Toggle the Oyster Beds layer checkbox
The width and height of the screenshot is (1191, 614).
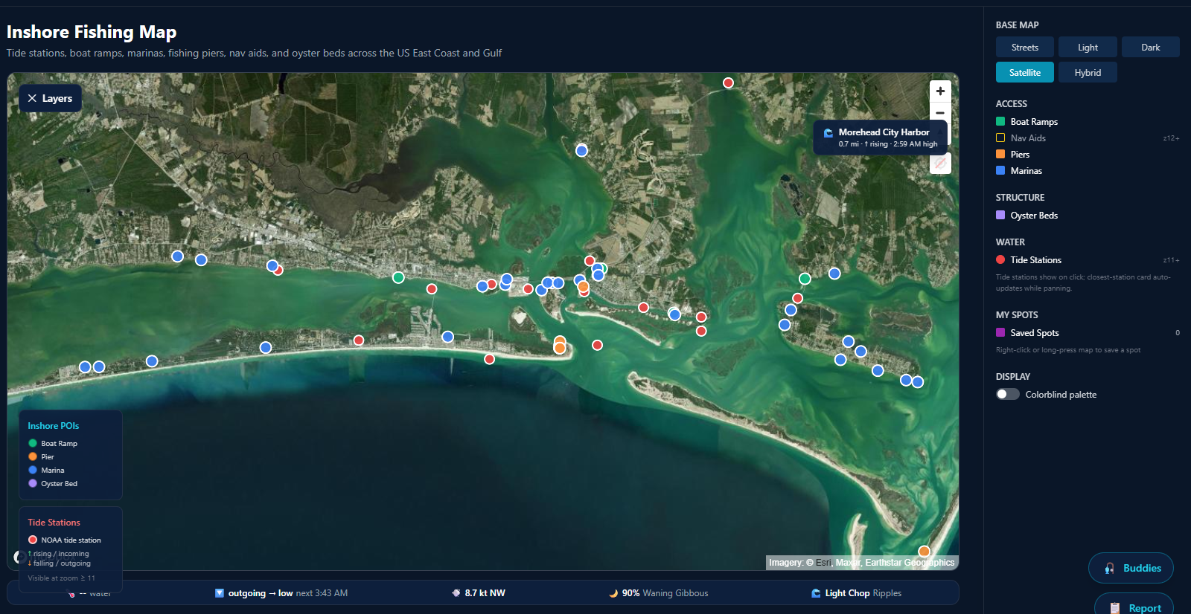pyautogui.click(x=1000, y=215)
